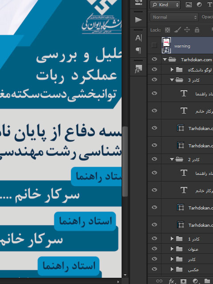Hide the unnumbered كادر group
The image size is (213, 284).
click(x=154, y=259)
